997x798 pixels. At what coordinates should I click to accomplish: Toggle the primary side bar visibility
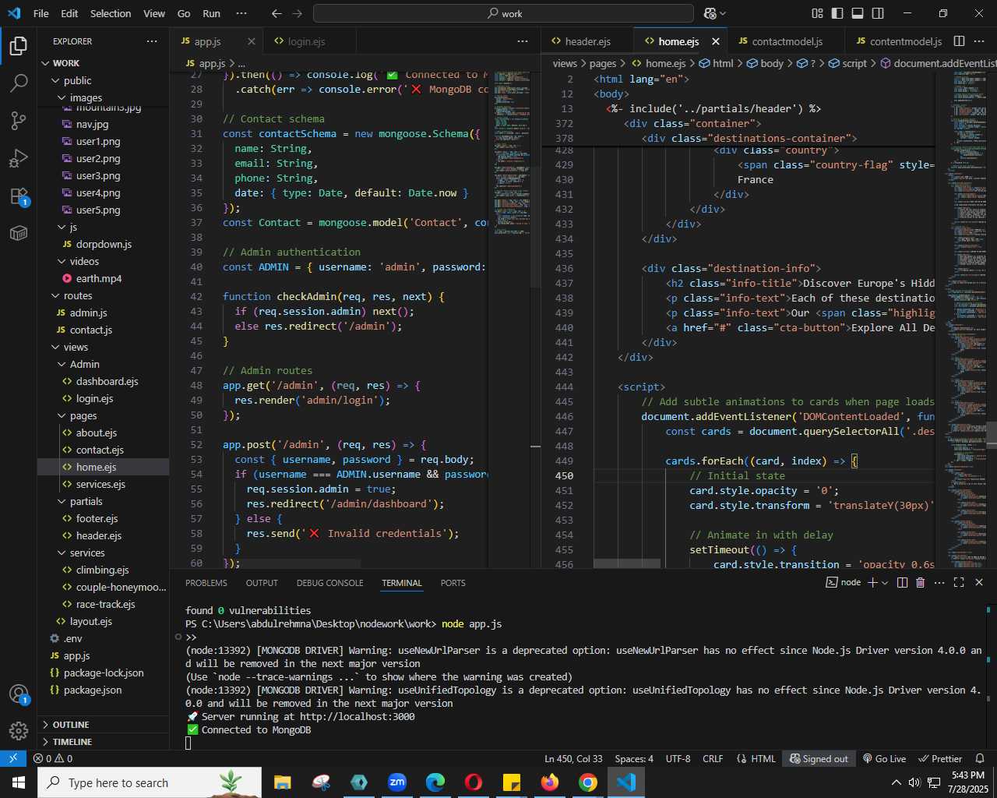tap(837, 13)
